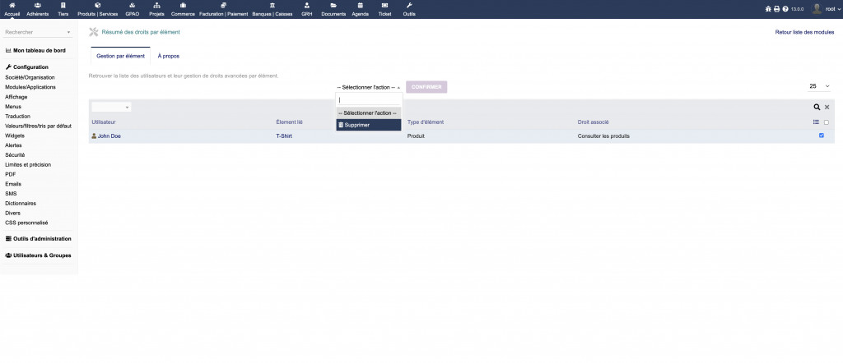
Task: Open the Sécurité settings
Action: click(15, 155)
